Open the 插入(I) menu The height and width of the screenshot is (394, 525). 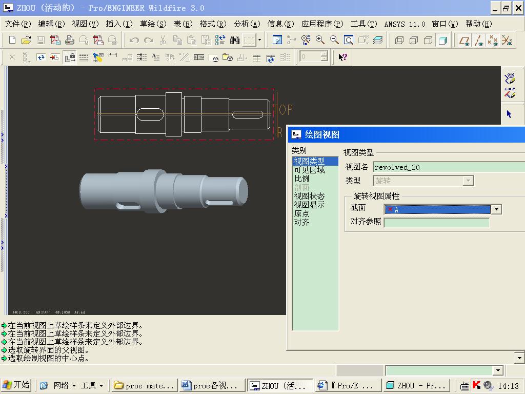pyautogui.click(x=119, y=24)
